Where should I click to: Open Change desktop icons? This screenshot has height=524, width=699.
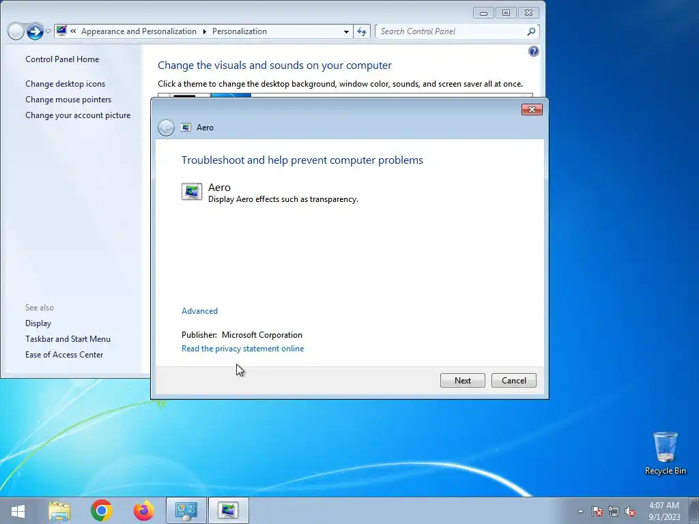65,84
